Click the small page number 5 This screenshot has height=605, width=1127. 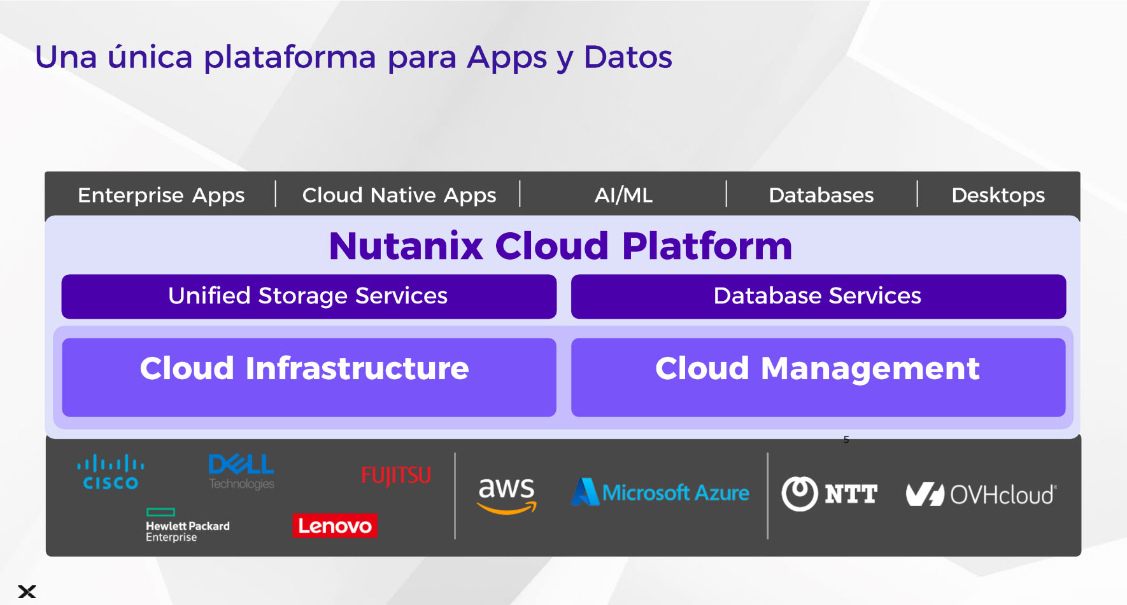tap(846, 440)
